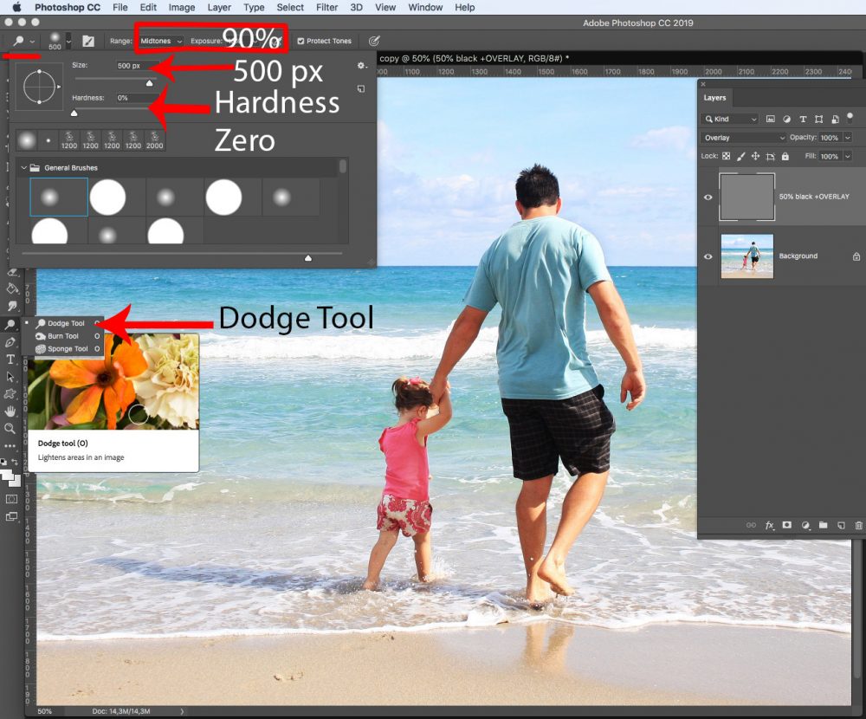The image size is (866, 719).
Task: Hide the Background layer
Action: (708, 256)
